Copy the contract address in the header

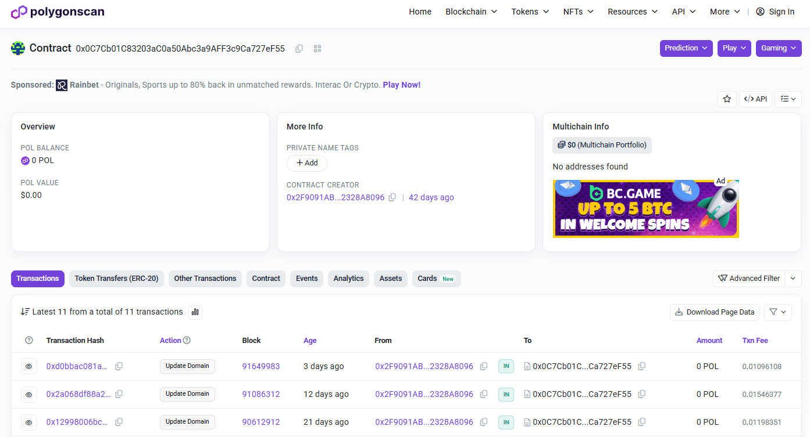pos(299,49)
